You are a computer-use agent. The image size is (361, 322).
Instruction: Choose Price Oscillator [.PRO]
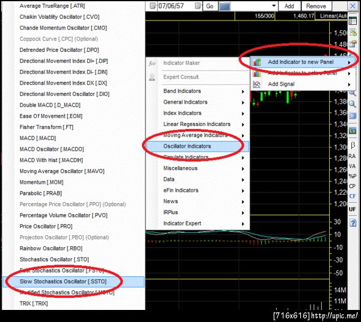tap(46, 227)
